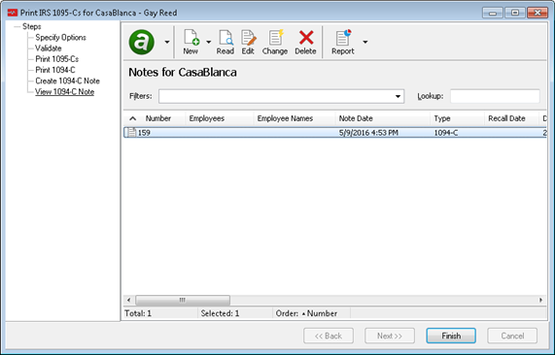Click the green 'a' application logo button
Screen dimensions: 555x355
(x=142, y=42)
